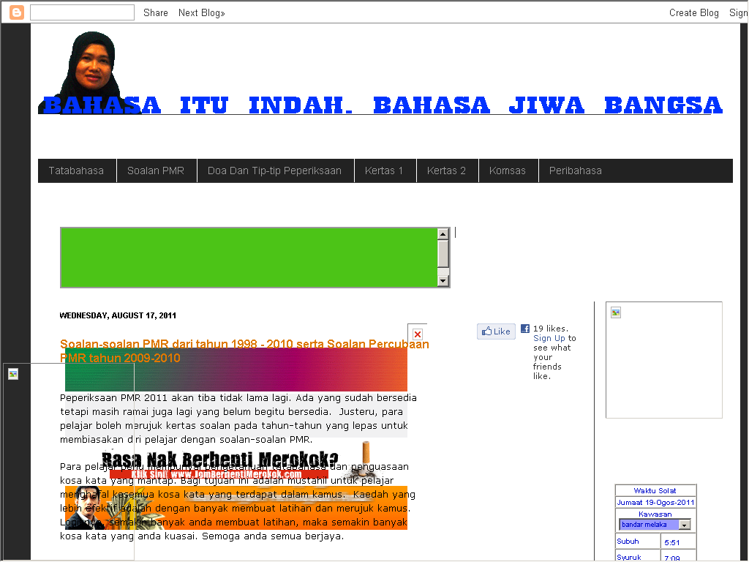Click the broken image icon at left edge
Viewport: 749px width, 562px height.
pyautogui.click(x=13, y=374)
